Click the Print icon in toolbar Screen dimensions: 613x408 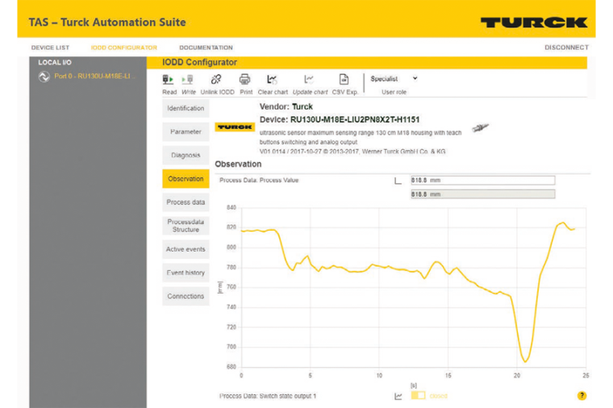[x=245, y=80]
